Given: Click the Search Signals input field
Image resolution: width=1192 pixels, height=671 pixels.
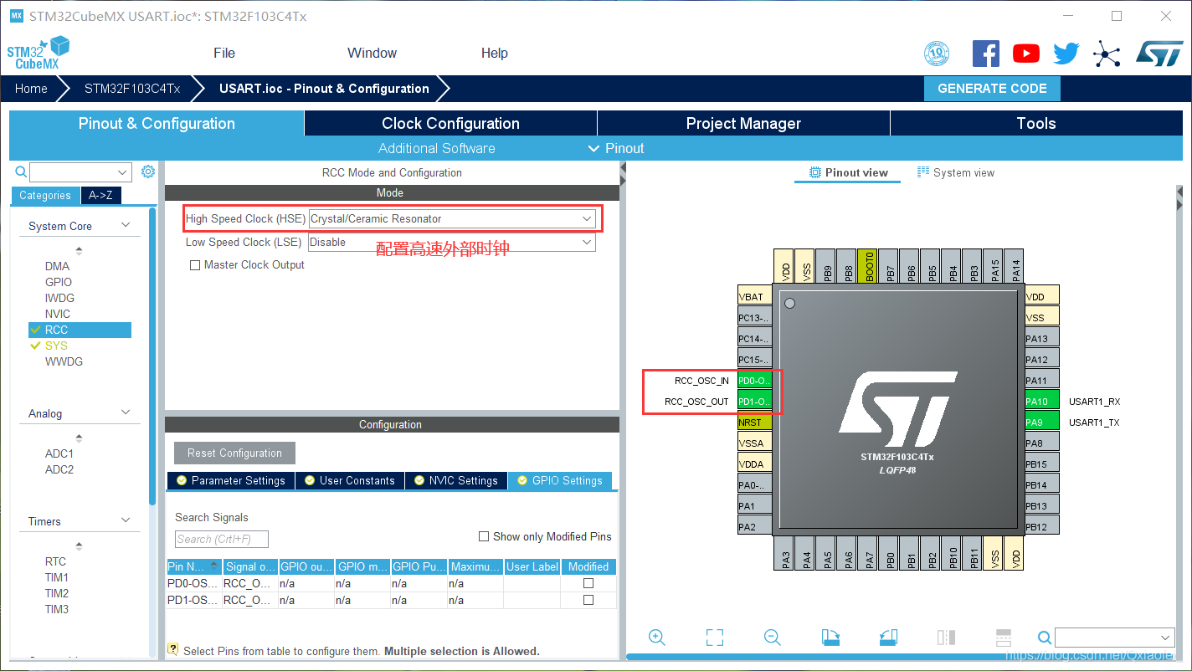Looking at the screenshot, I should [222, 539].
